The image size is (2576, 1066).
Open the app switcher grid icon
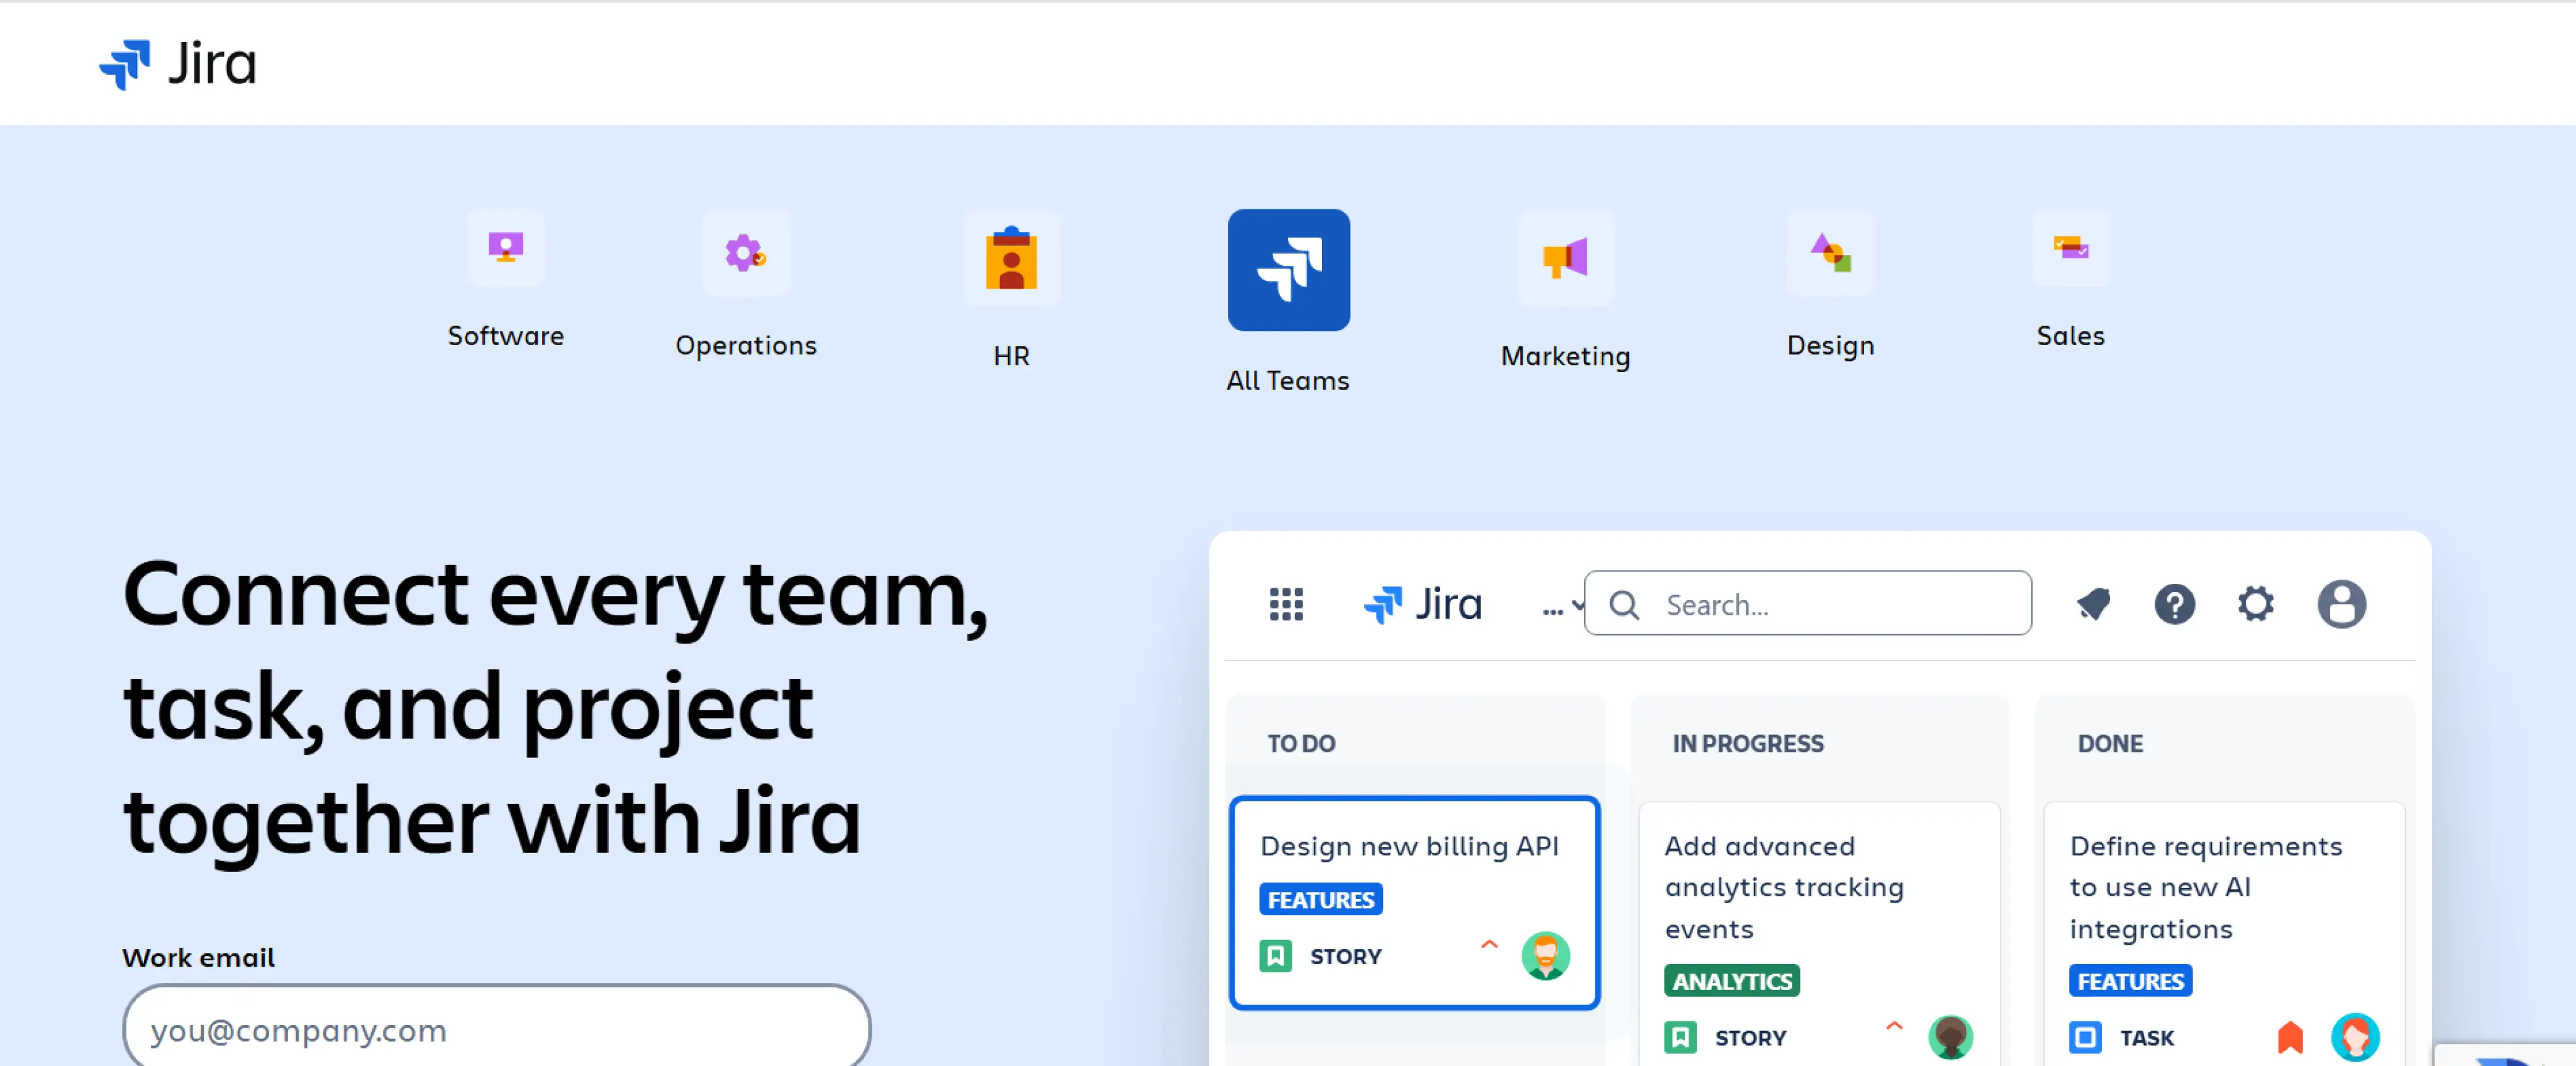point(1287,605)
